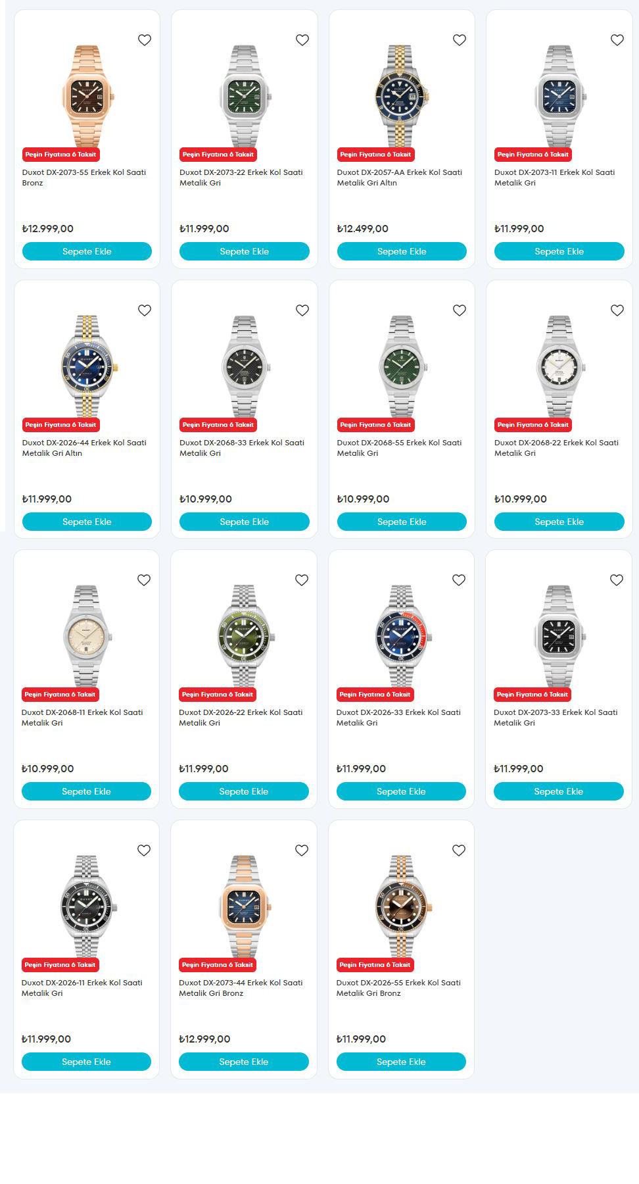The height and width of the screenshot is (1184, 639).
Task: Click wishlist heart on DX-2073-44 card
Action: pyautogui.click(x=302, y=851)
